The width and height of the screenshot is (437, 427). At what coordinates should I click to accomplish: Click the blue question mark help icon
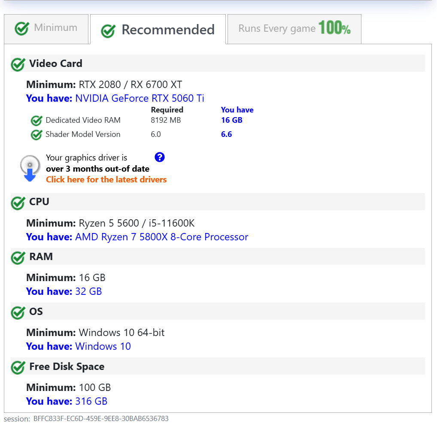(x=160, y=157)
